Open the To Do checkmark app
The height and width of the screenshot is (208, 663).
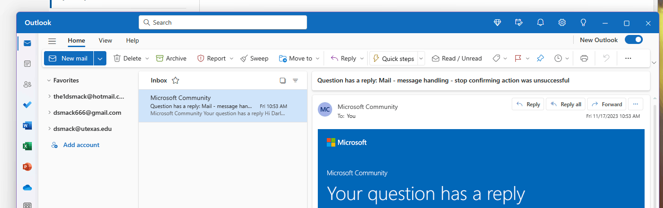point(27,105)
